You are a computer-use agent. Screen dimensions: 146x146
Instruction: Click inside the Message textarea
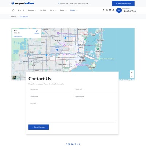(x=72, y=112)
